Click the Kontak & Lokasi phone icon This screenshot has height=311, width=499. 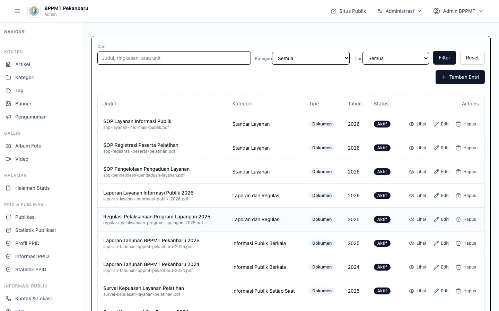click(x=8, y=299)
